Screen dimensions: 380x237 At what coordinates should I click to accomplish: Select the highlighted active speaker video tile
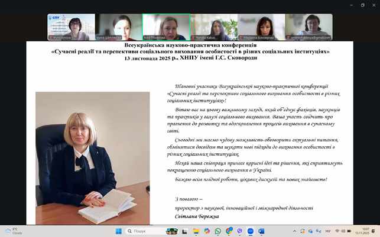(x=166, y=27)
